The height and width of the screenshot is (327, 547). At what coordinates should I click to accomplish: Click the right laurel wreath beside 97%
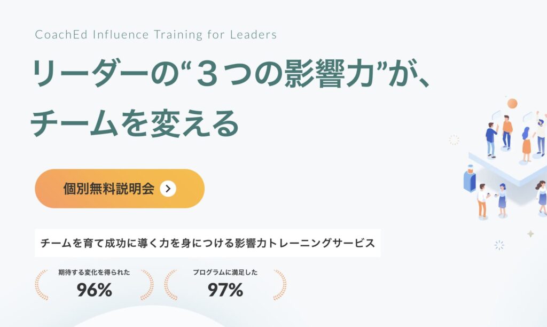coord(280,285)
